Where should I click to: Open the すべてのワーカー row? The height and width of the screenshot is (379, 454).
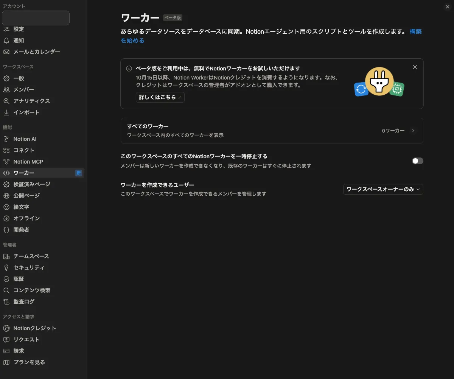coord(272,131)
